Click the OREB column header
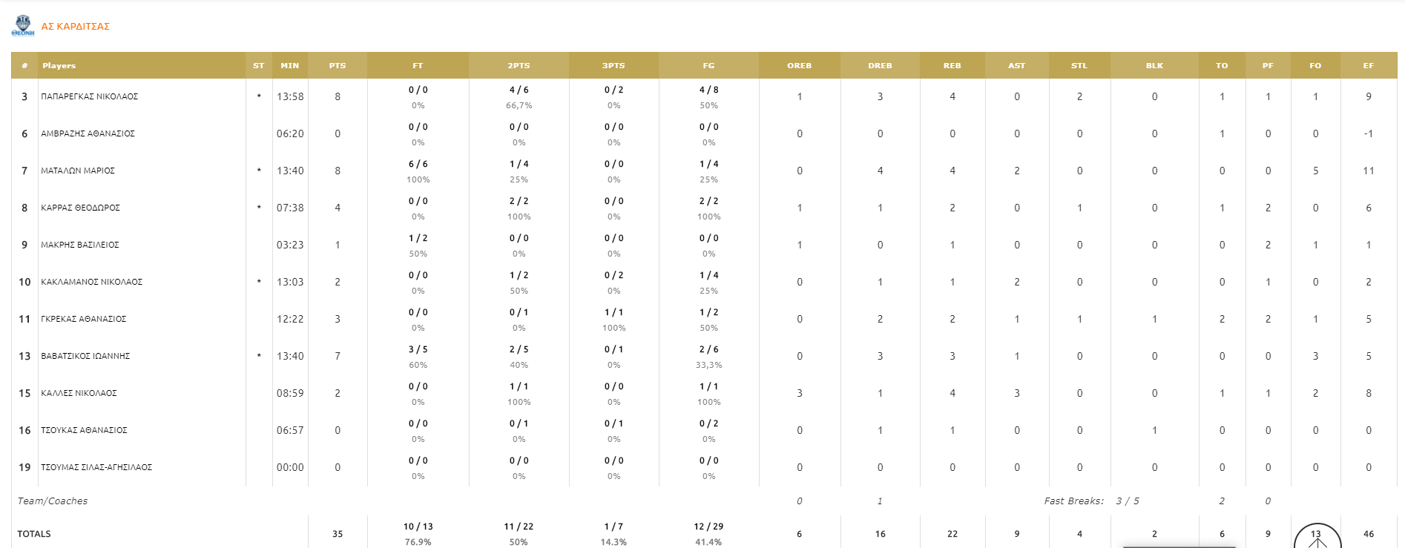 tap(799, 66)
